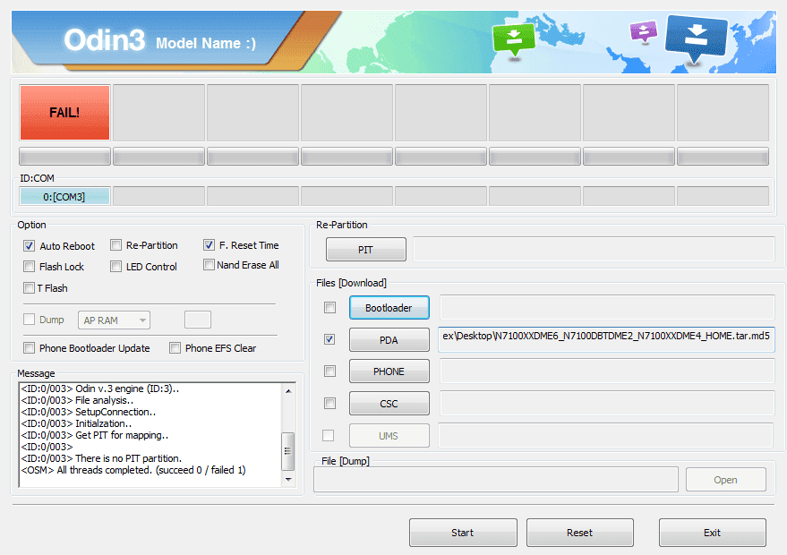Click the PIT button

tap(366, 250)
